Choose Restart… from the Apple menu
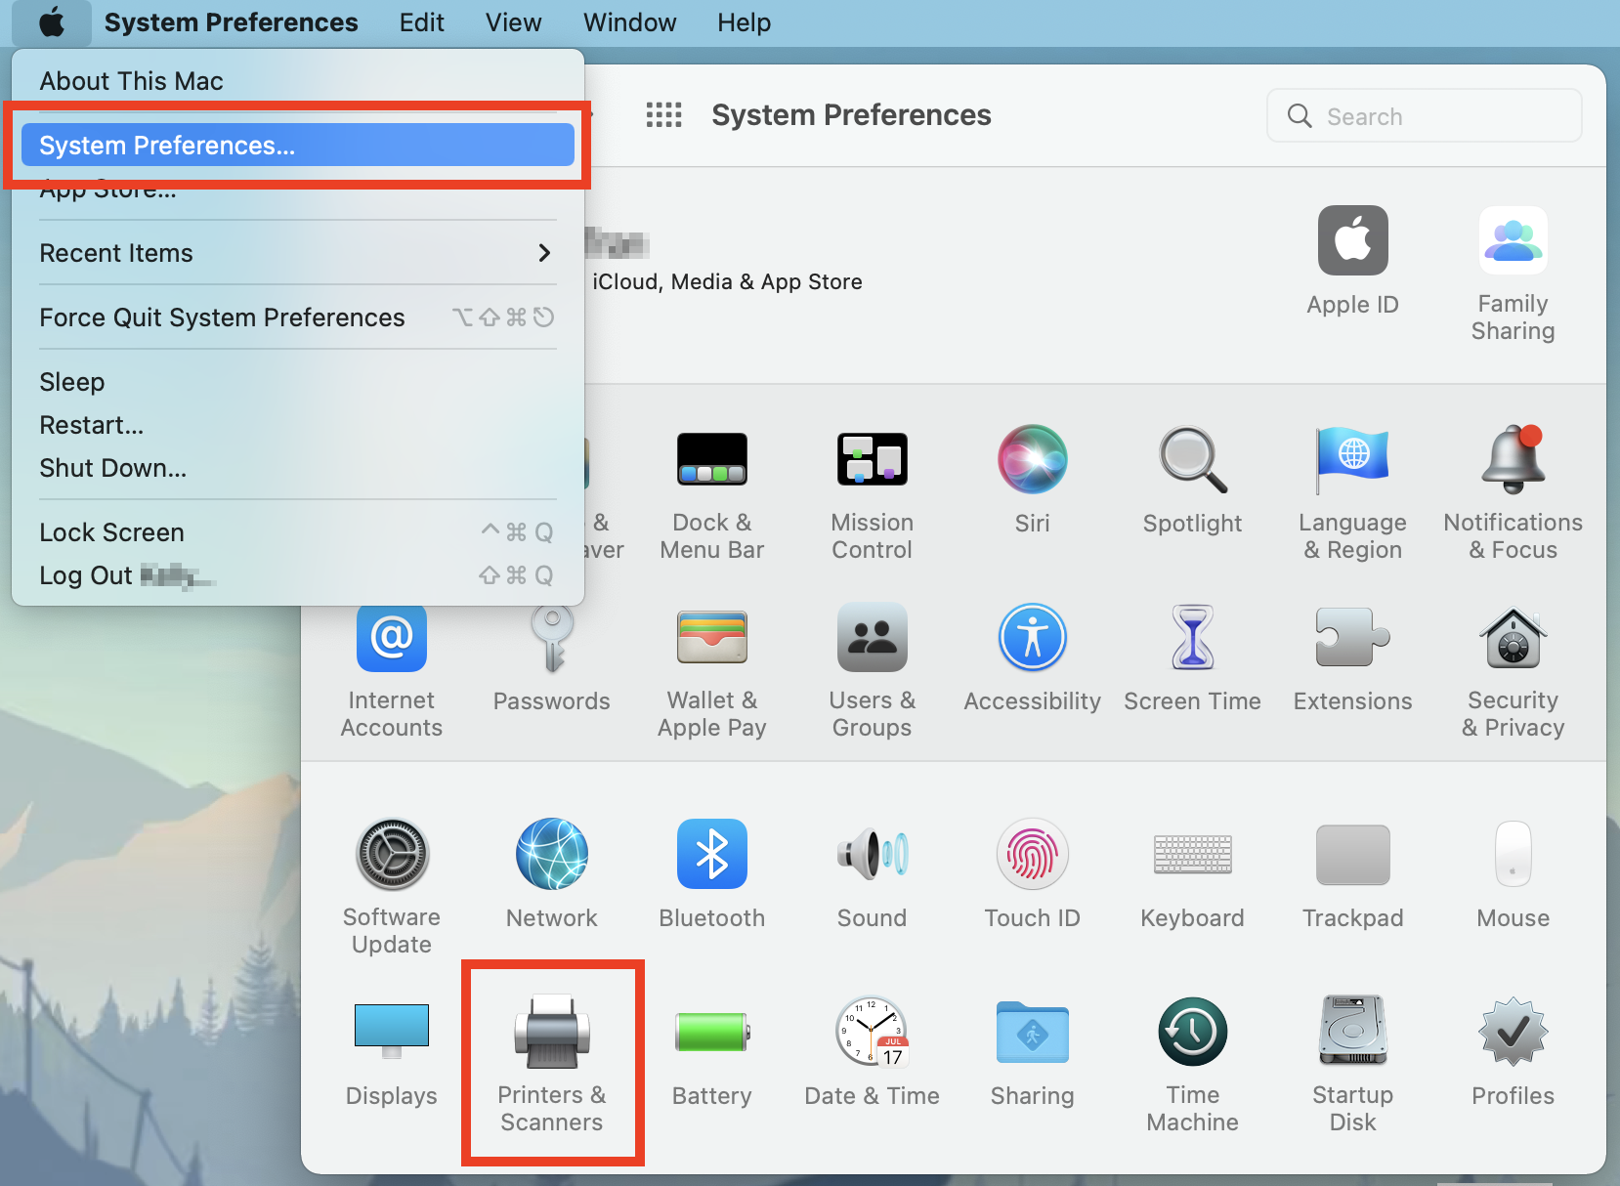Viewport: 1620px width, 1186px height. coord(298,425)
